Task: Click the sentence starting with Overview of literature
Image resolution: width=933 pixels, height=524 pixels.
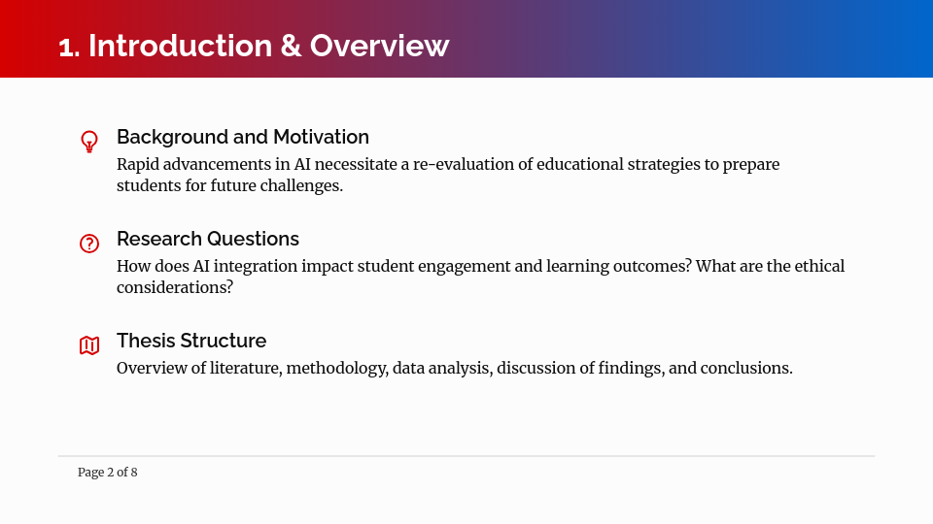Action: click(x=454, y=368)
